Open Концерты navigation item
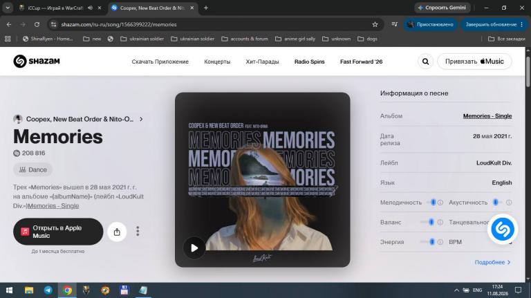 tap(217, 62)
